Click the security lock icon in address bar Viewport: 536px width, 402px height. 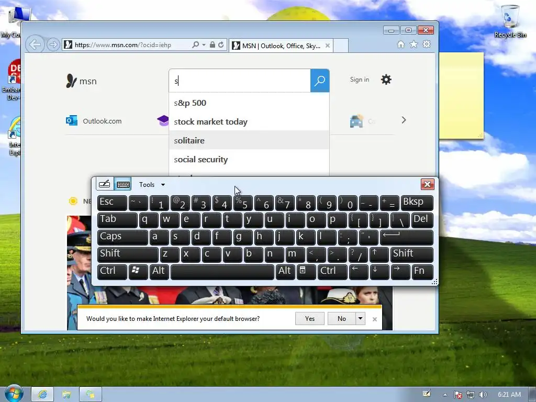point(213,45)
